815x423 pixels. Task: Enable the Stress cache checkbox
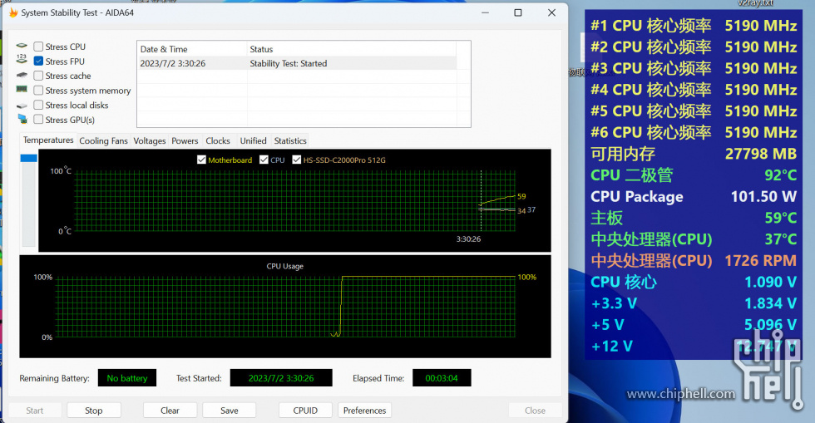pyautogui.click(x=38, y=76)
